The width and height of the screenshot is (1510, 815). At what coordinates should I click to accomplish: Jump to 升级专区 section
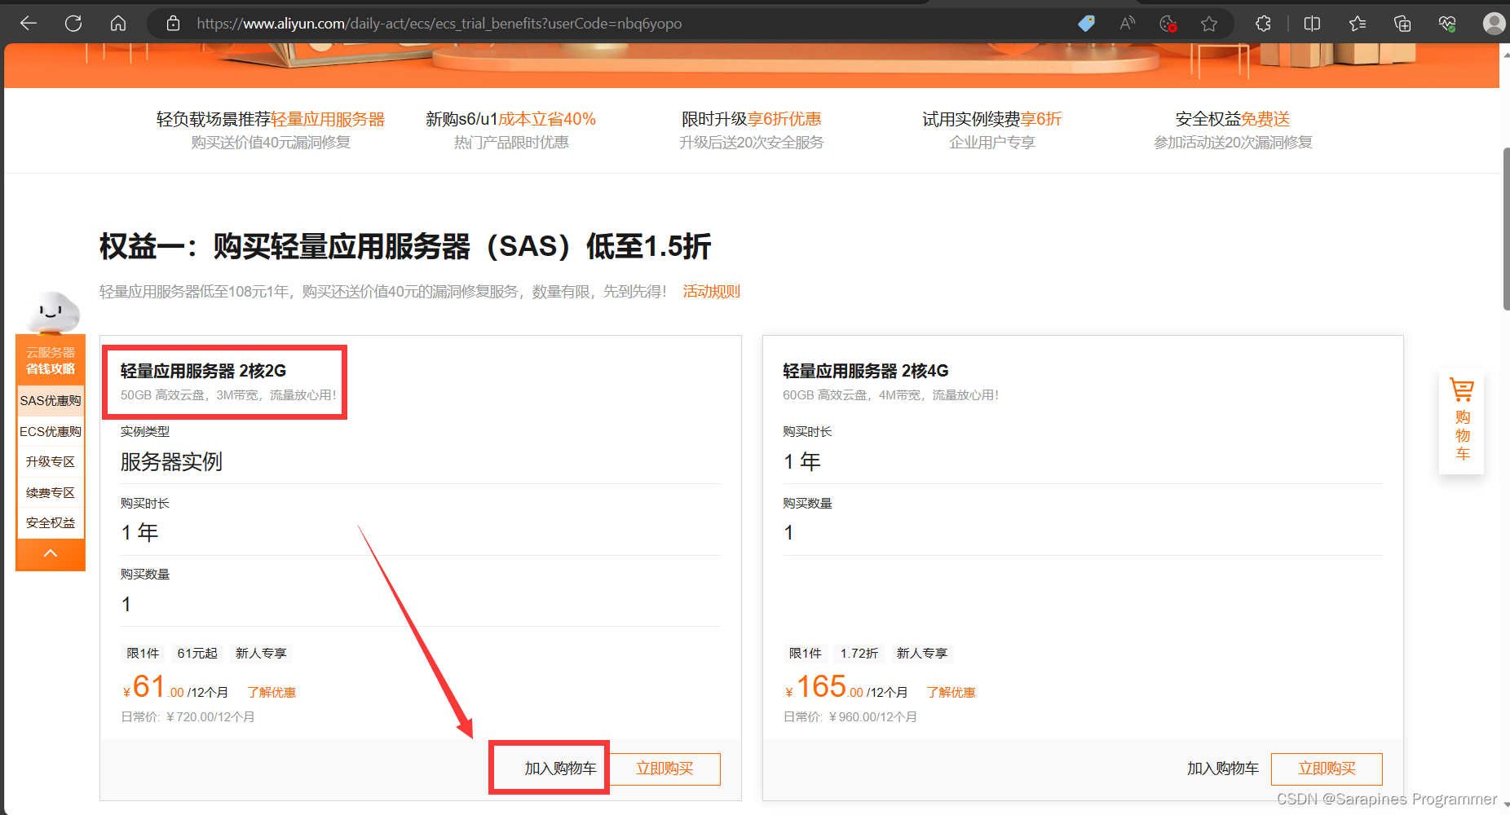pyautogui.click(x=51, y=462)
